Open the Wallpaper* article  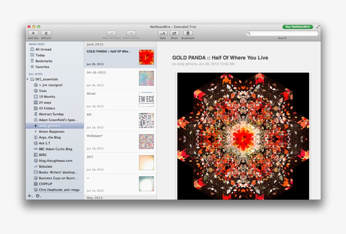tap(120, 142)
